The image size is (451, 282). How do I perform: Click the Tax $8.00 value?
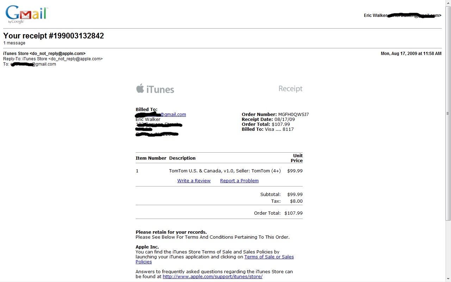coord(296,201)
